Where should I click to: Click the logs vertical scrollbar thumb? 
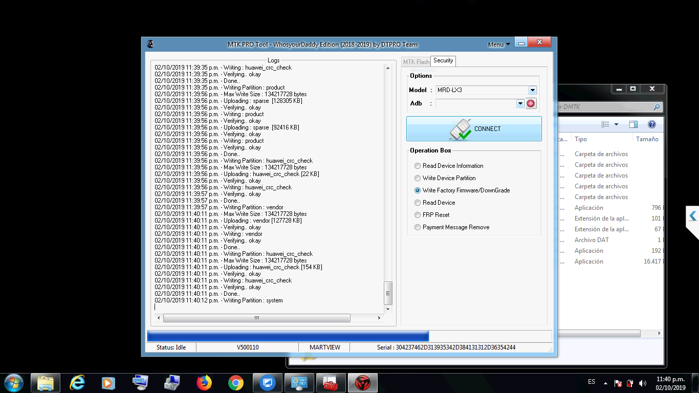(x=388, y=293)
